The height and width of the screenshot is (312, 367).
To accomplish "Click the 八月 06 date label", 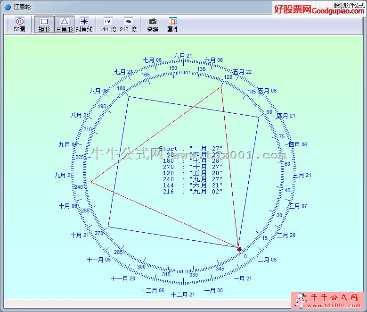I will coord(98,91).
